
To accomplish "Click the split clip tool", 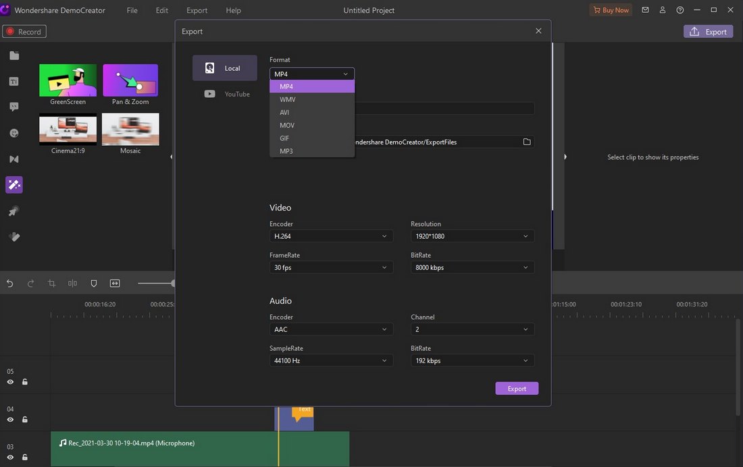I will click(x=72, y=283).
